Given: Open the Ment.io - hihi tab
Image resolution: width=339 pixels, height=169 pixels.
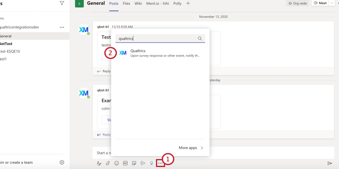Looking at the screenshot, I should pyautogui.click(x=158, y=4).
